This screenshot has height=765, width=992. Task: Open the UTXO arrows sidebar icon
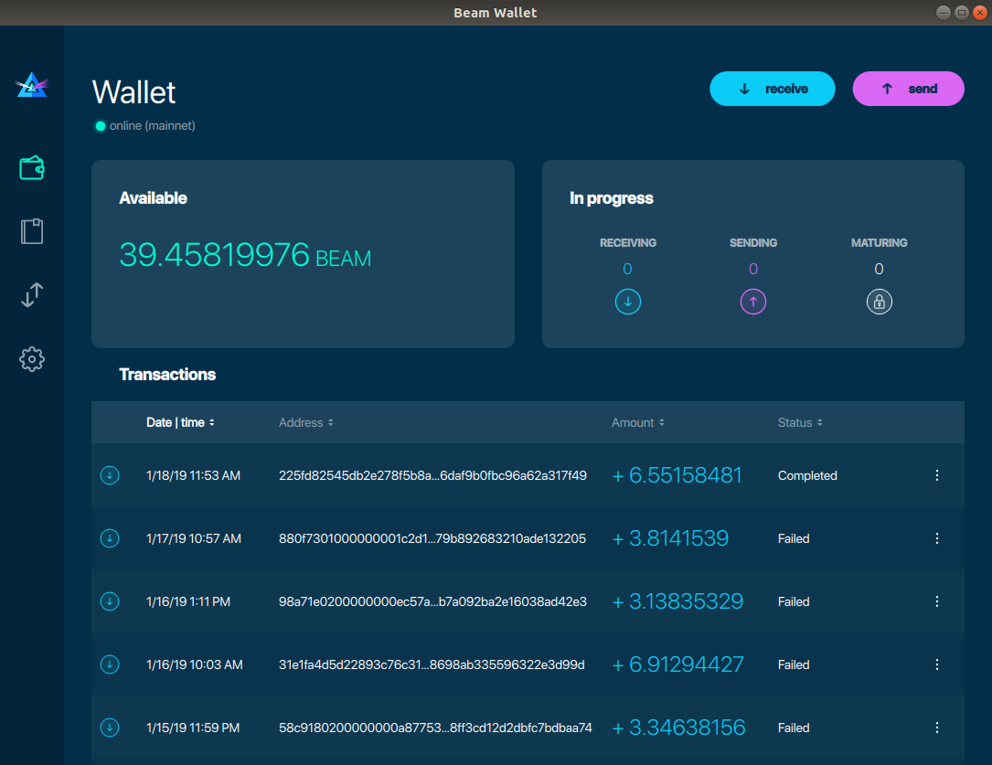coord(32,295)
